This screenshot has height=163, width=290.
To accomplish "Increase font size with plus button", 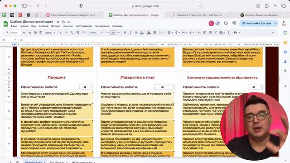I will [119, 33].
